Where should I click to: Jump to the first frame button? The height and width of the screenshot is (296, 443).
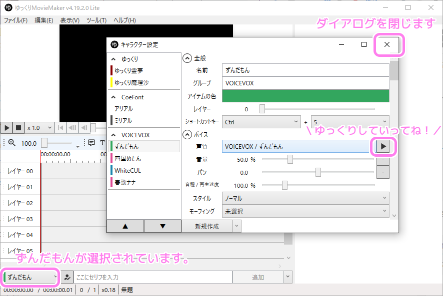coord(60,128)
